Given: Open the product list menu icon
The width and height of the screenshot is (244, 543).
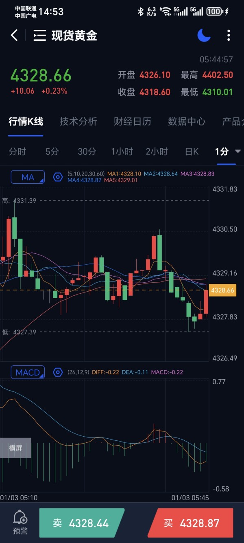Looking at the screenshot, I should [39, 35].
